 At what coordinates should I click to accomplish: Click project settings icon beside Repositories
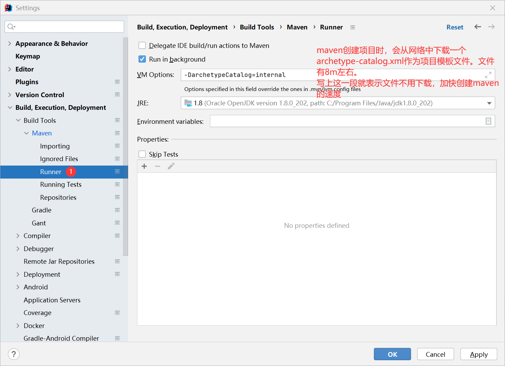(117, 197)
